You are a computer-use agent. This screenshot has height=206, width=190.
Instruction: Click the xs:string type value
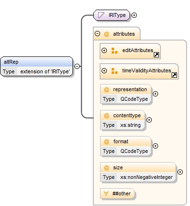pos(131,125)
